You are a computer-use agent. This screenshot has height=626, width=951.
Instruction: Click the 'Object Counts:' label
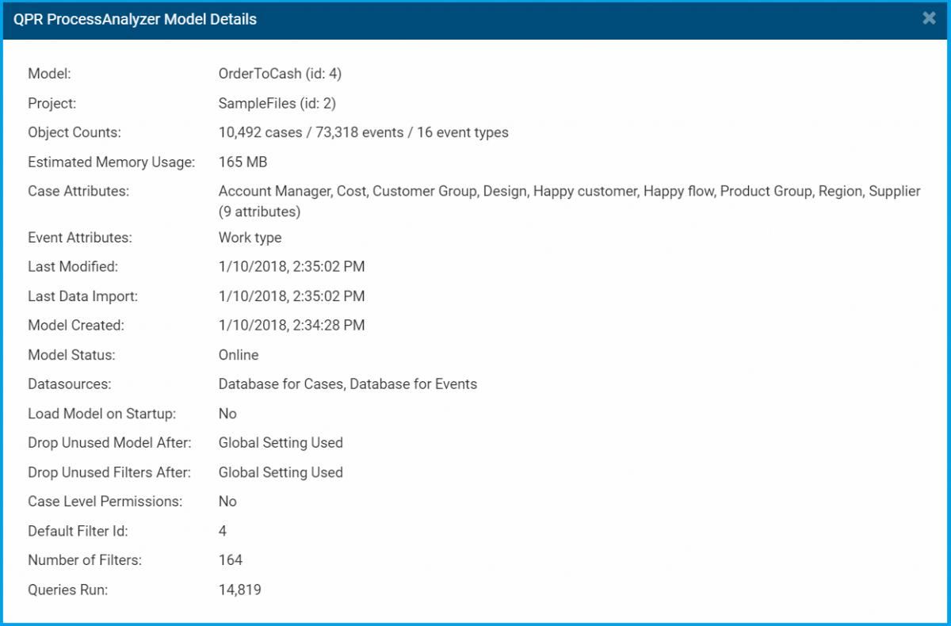(74, 132)
